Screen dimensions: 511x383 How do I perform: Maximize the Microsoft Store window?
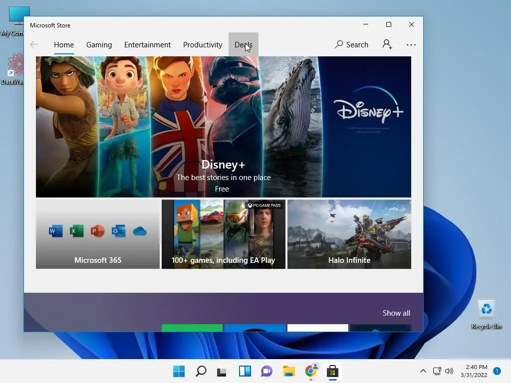coord(388,24)
